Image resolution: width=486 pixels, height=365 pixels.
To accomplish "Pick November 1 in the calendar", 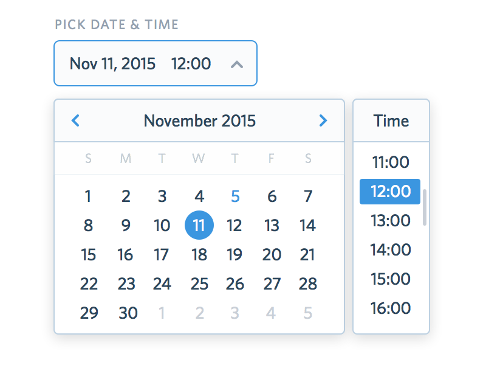I will (89, 196).
